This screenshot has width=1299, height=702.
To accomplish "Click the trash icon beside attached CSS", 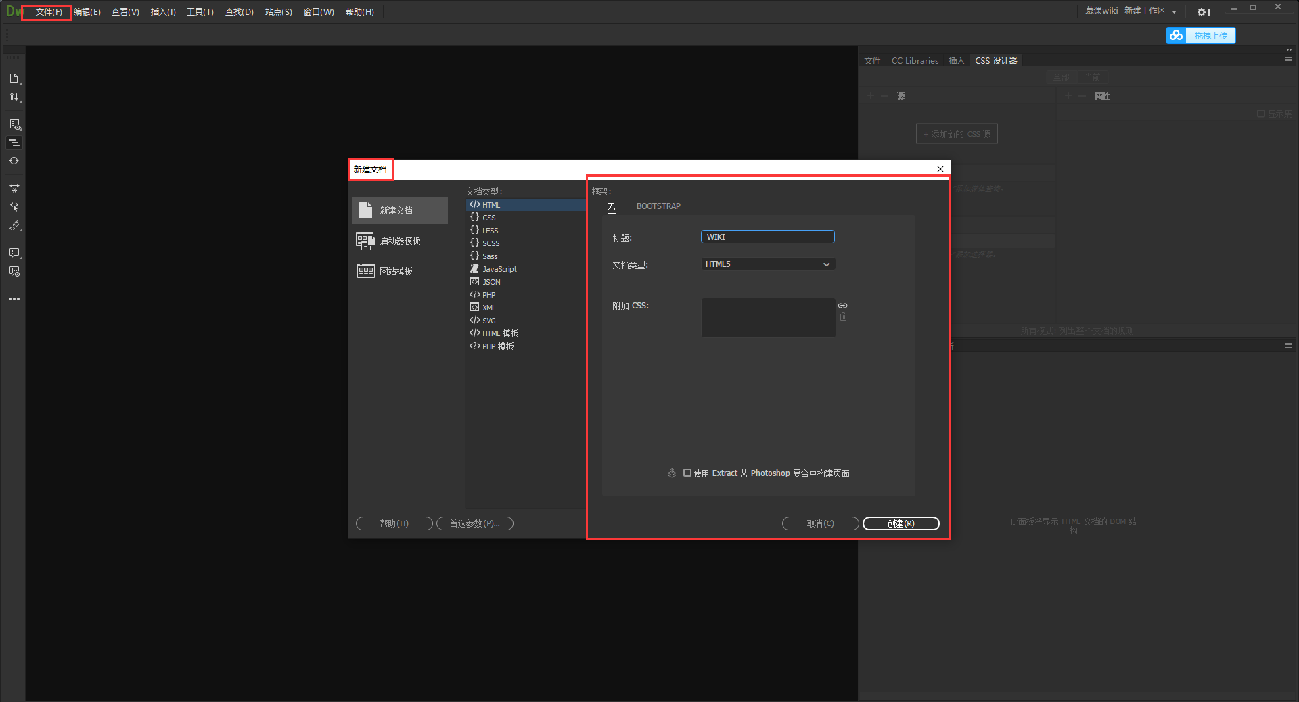I will (843, 317).
